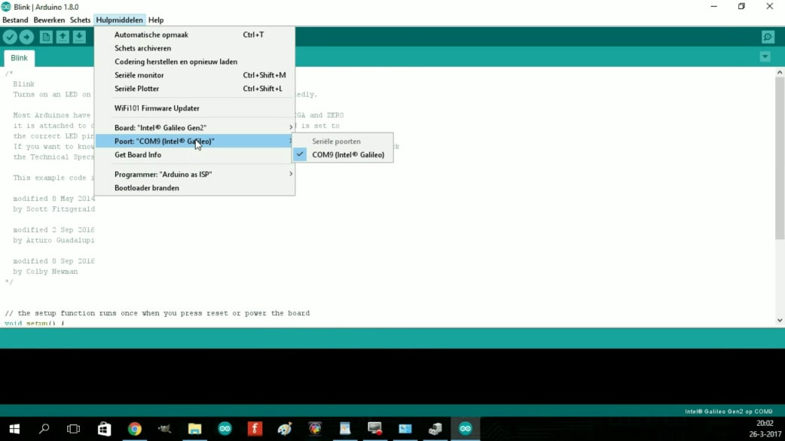Open GIMP from the taskbar
The height and width of the screenshot is (441, 785).
click(x=165, y=428)
